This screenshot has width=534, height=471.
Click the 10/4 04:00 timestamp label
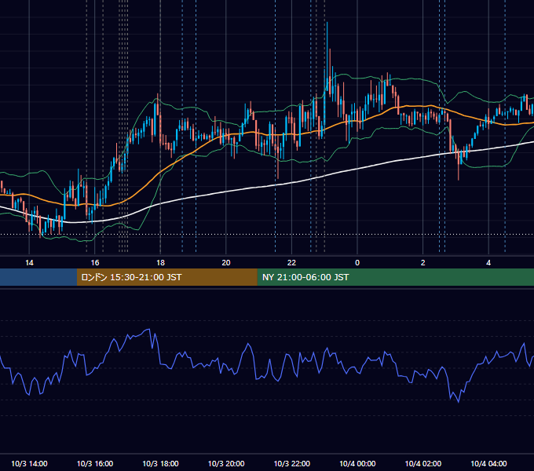(488, 463)
